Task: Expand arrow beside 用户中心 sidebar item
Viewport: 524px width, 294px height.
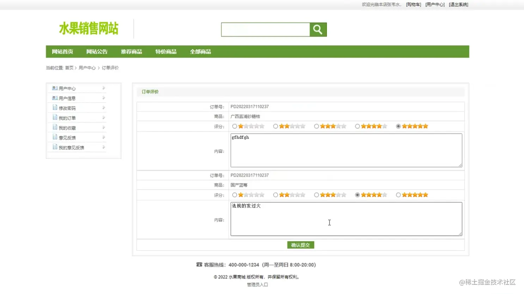Action: (x=104, y=88)
